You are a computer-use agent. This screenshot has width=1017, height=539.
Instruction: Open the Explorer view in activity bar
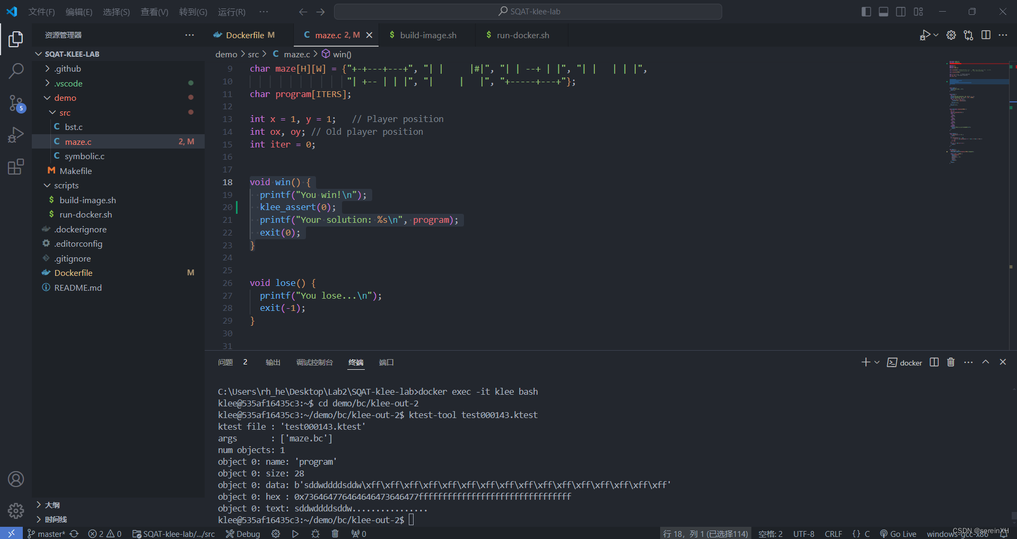pyautogui.click(x=16, y=39)
